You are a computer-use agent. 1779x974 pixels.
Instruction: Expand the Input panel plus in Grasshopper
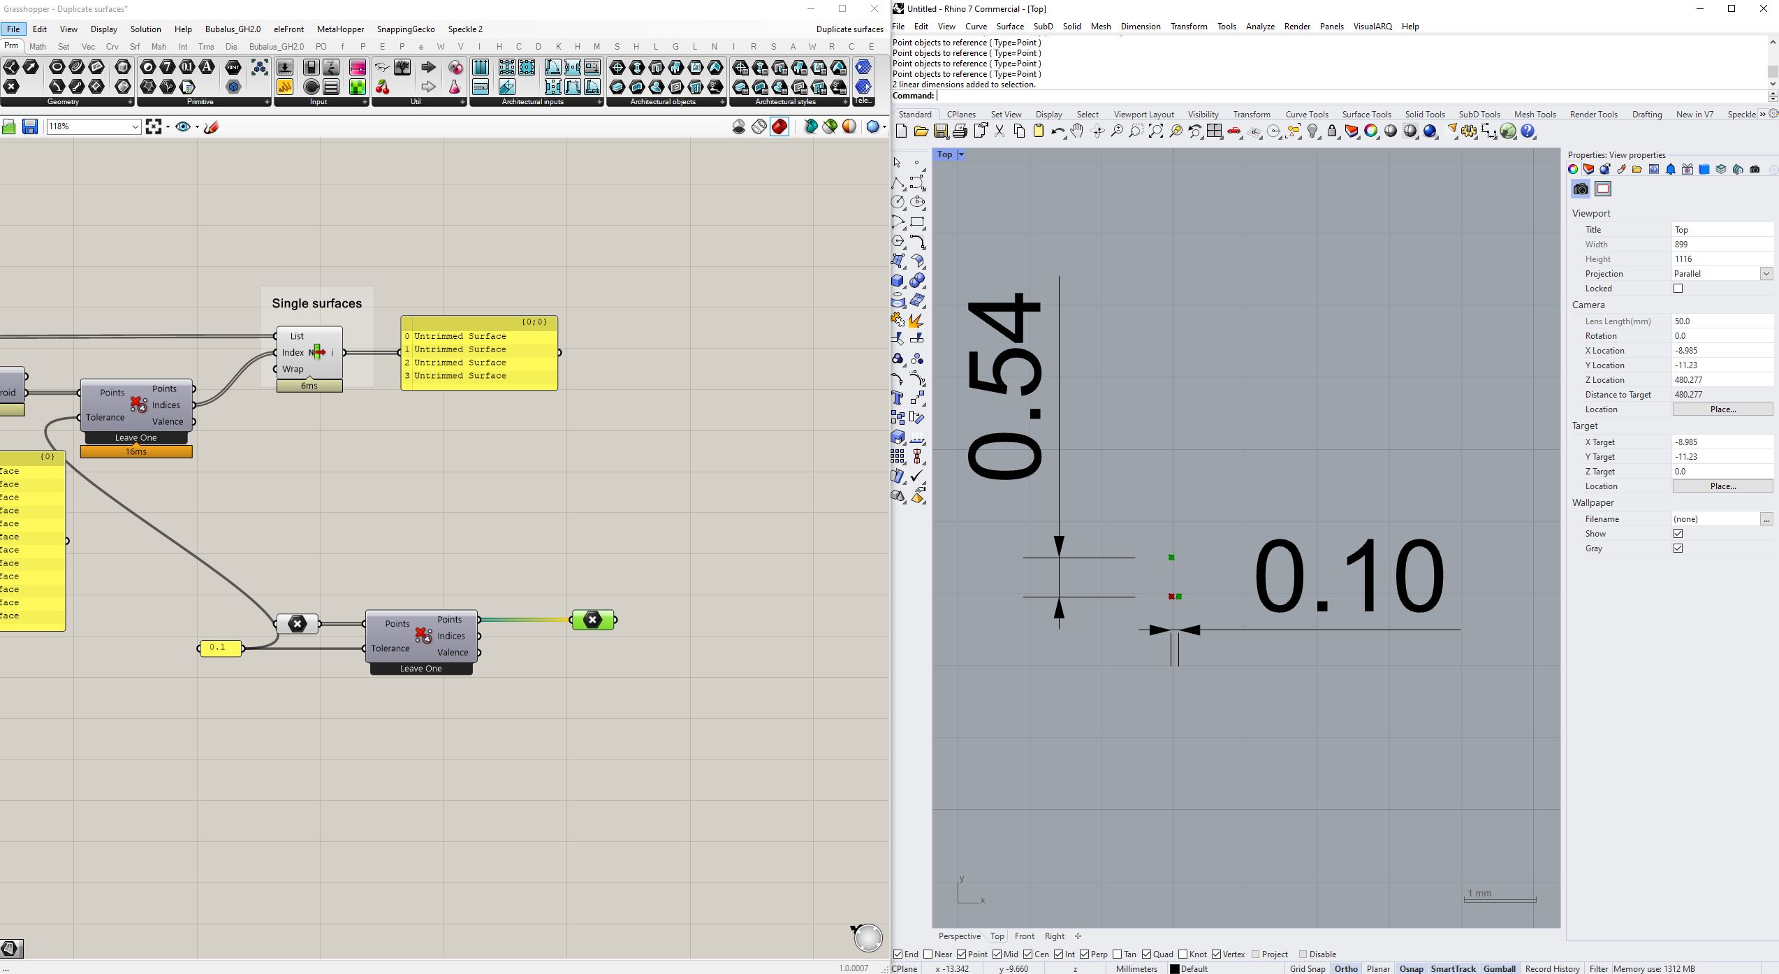click(x=365, y=102)
